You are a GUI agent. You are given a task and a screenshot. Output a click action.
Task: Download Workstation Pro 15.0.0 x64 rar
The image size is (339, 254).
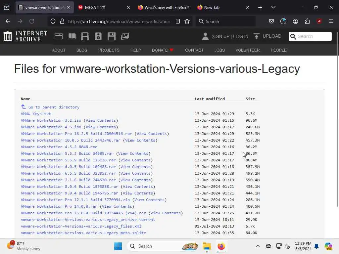[x=83, y=213]
